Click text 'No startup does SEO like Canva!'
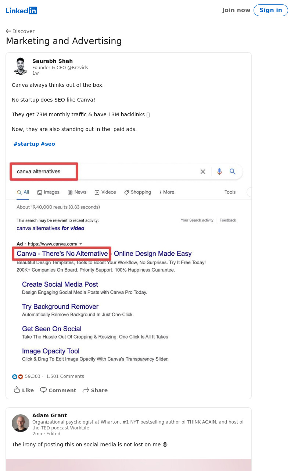Screen dimensions: 294x471 point(53,100)
